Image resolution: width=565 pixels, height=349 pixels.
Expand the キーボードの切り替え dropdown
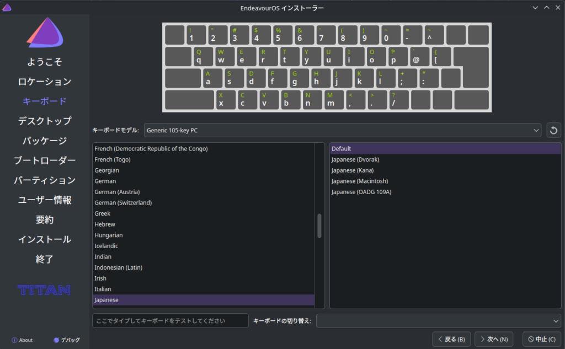point(438,320)
